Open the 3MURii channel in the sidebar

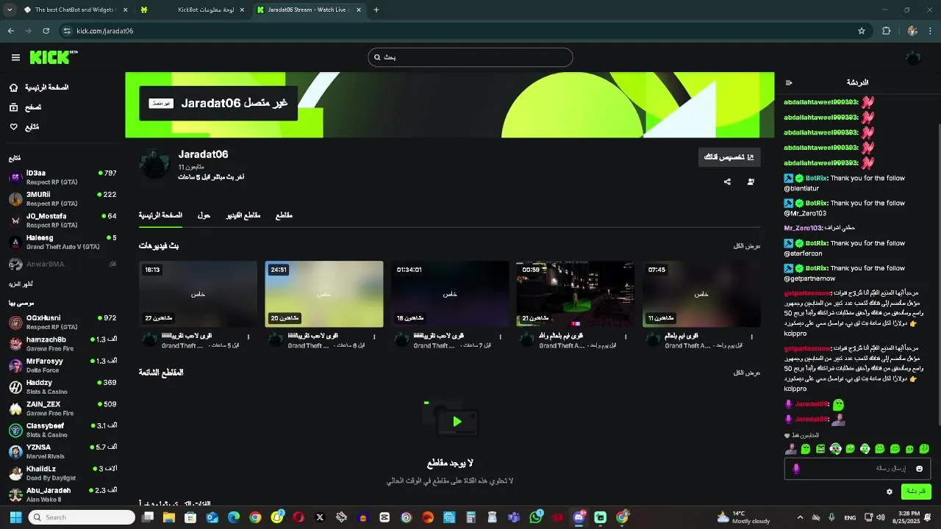coord(62,198)
